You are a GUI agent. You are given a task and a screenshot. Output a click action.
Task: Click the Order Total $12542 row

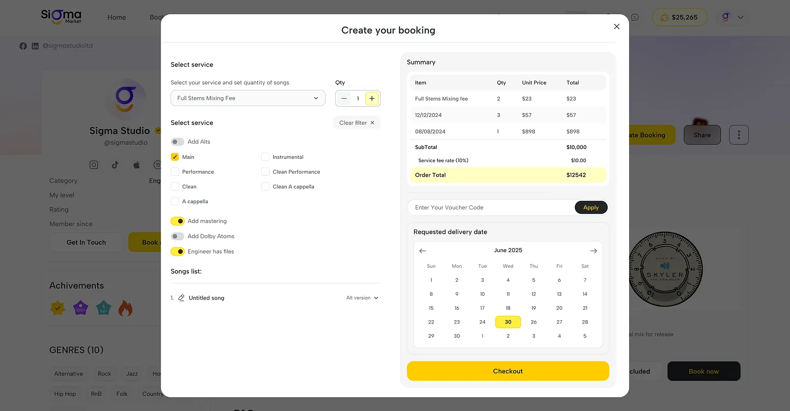tap(508, 175)
